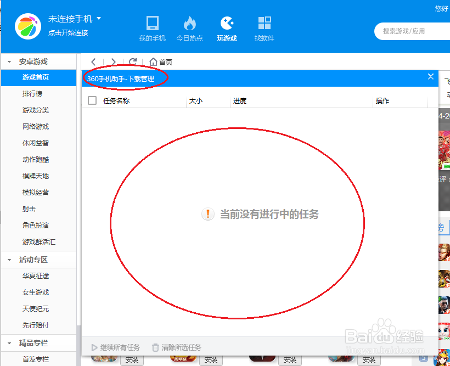The height and width of the screenshot is (366, 450).
Task: Select 游戏首页 in the sidebar
Action: pyautogui.click(x=39, y=77)
